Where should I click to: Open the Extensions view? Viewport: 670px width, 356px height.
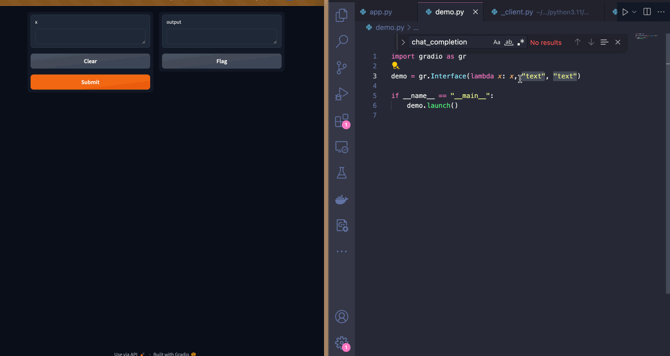[x=341, y=121]
